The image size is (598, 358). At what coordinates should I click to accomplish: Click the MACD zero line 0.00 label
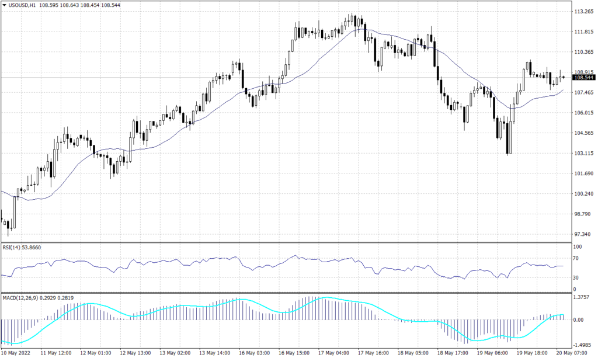579,318
